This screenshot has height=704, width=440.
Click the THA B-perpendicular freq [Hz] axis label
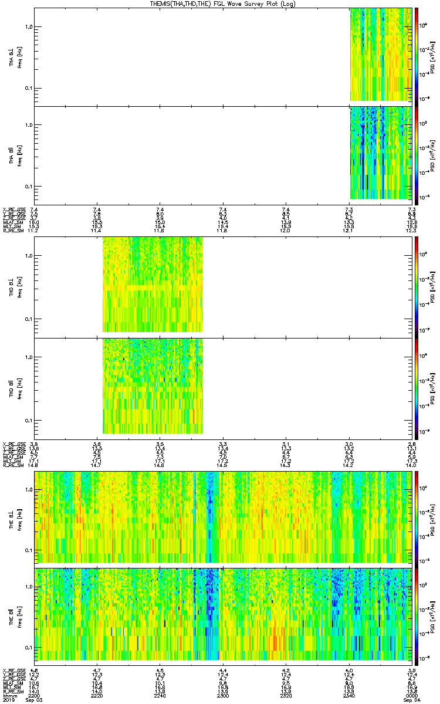(21, 56)
